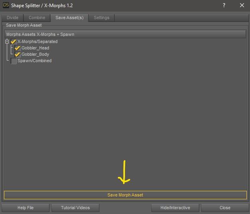Enable the Spawn/Combined checkbox
This screenshot has width=250, height=214.
click(x=14, y=61)
